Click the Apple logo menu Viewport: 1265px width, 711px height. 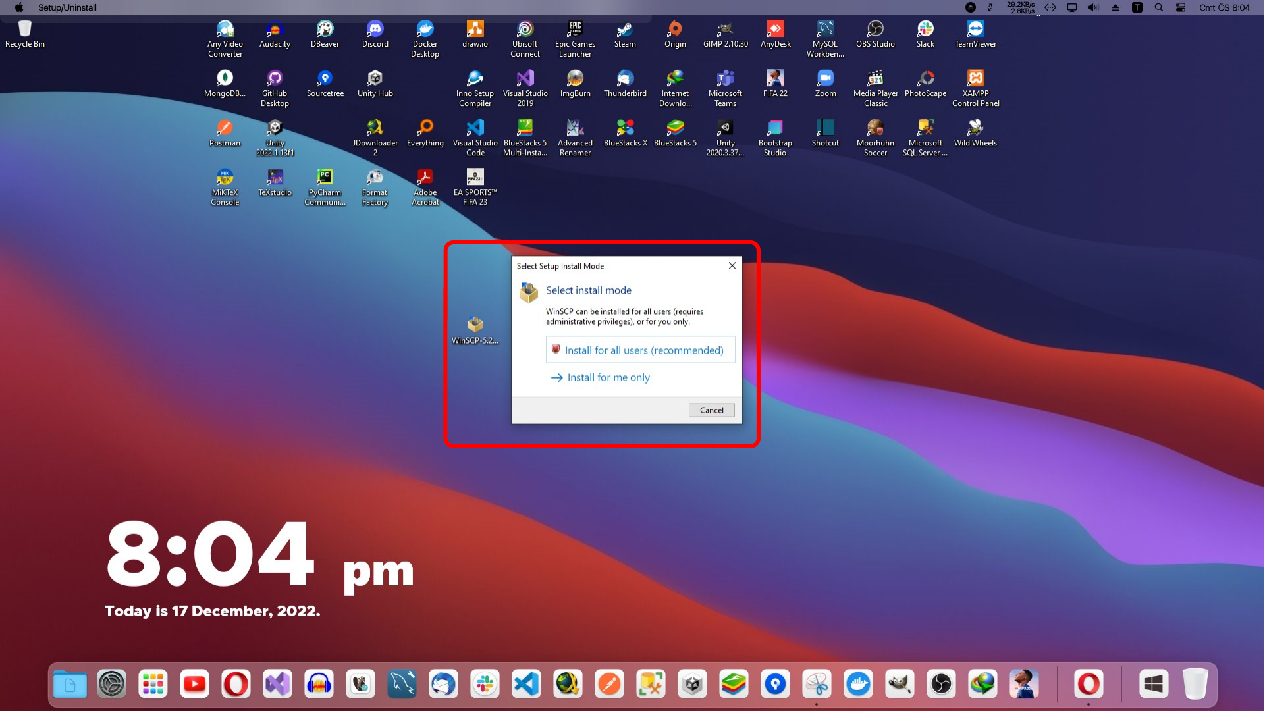click(x=19, y=7)
